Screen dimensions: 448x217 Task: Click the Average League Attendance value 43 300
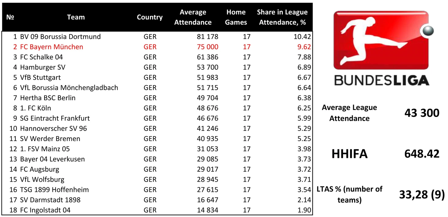pyautogui.click(x=422, y=113)
